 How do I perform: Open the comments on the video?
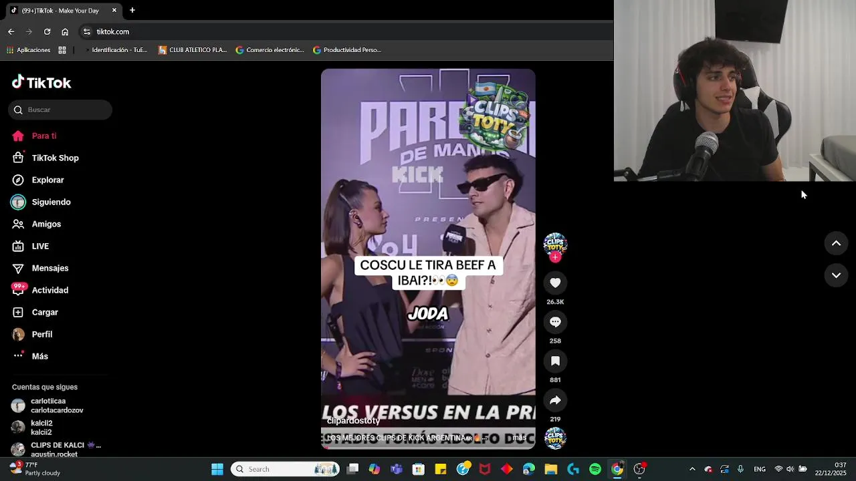click(x=555, y=322)
